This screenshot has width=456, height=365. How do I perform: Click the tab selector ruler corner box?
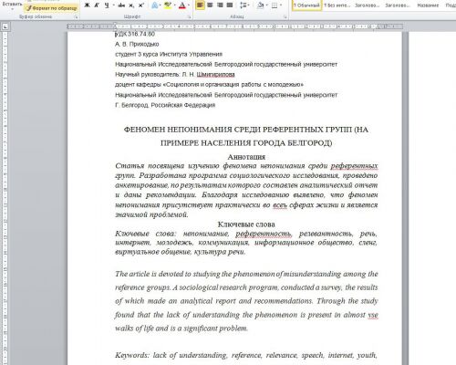tap(5, 27)
